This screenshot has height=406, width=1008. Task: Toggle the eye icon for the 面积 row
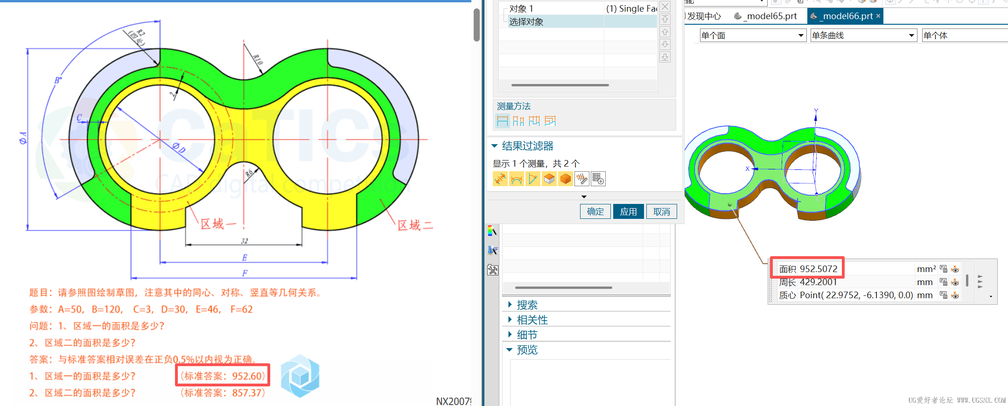tap(955, 269)
